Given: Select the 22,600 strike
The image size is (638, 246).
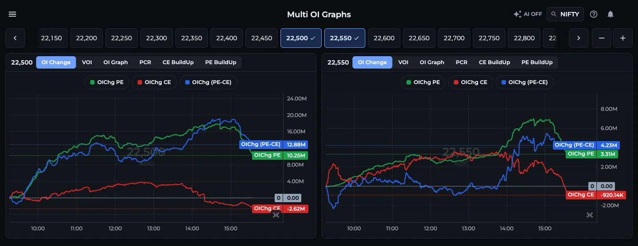Looking at the screenshot, I should tap(384, 38).
